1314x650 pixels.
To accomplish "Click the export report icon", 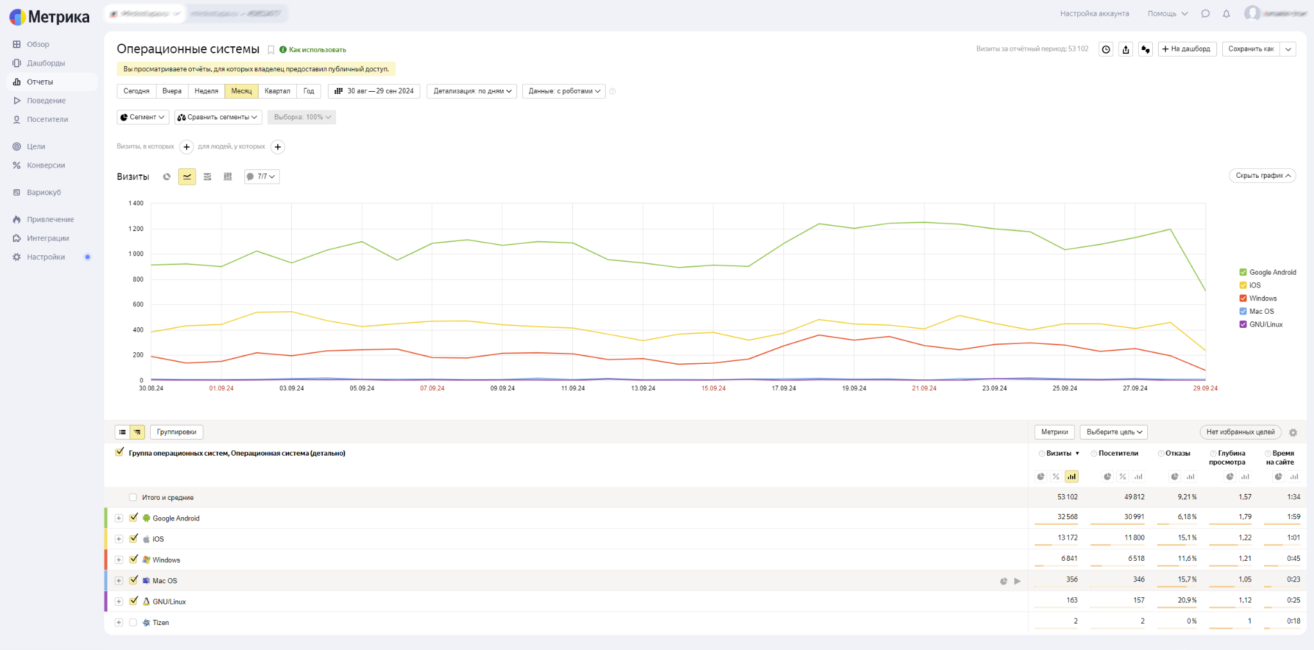I will pos(1125,49).
